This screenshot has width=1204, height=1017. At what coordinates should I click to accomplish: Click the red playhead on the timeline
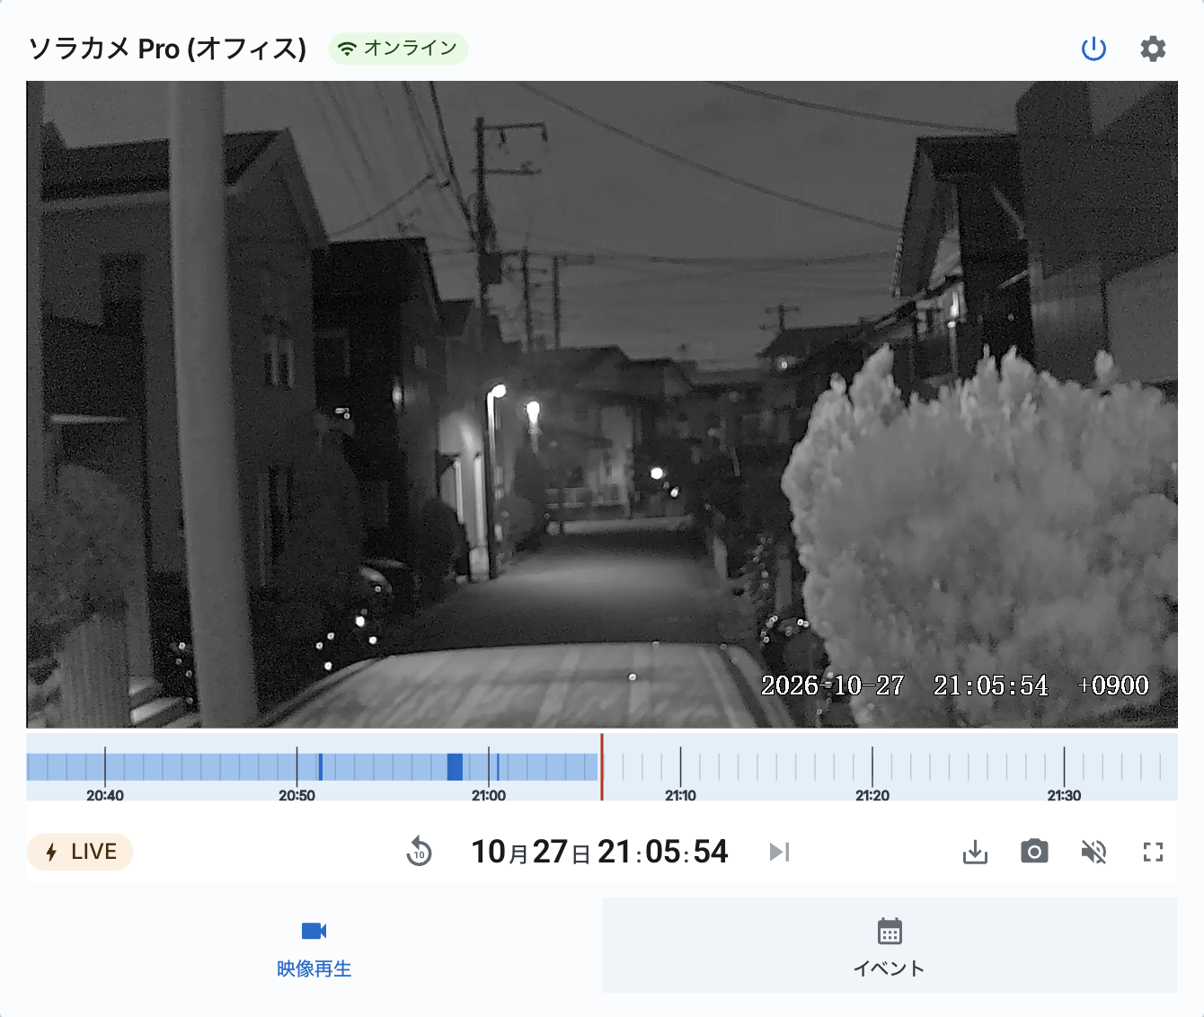pos(602,766)
